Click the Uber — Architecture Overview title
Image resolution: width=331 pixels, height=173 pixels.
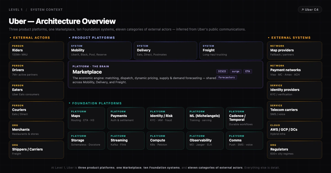[62, 21]
